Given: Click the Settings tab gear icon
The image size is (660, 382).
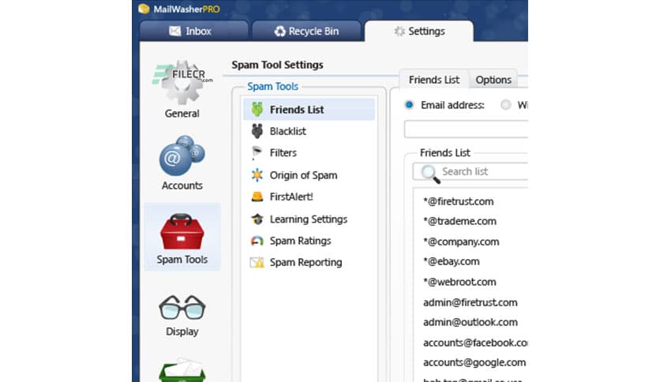Looking at the screenshot, I should coord(399,31).
